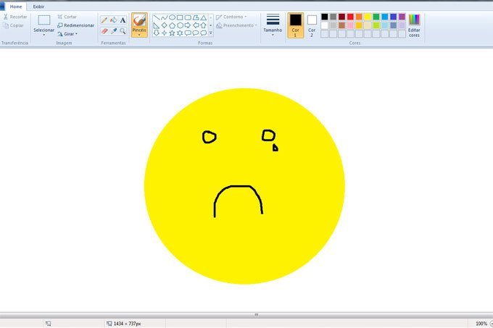Click the Redimensionar resize icon
The height and width of the screenshot is (328, 493).
pyautogui.click(x=60, y=25)
